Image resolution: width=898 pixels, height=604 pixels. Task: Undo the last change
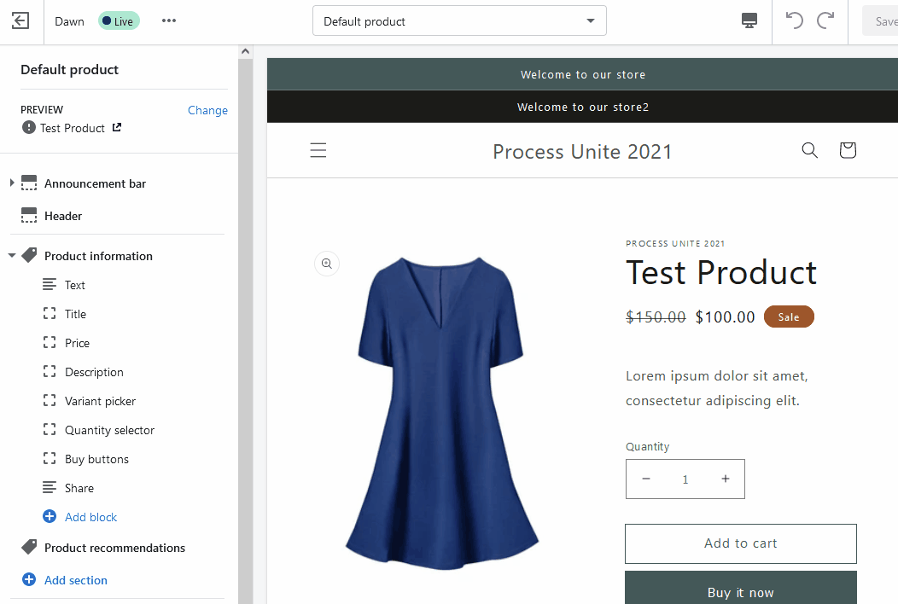tap(795, 20)
